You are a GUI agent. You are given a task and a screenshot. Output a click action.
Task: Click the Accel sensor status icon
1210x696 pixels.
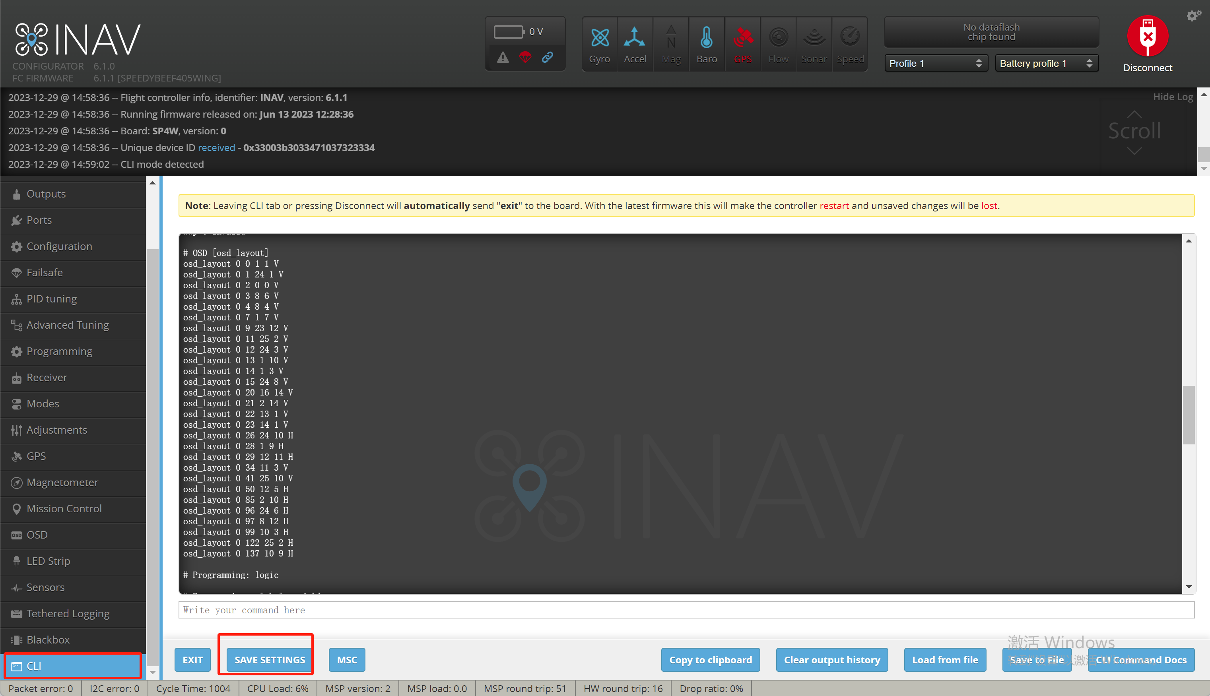point(635,44)
